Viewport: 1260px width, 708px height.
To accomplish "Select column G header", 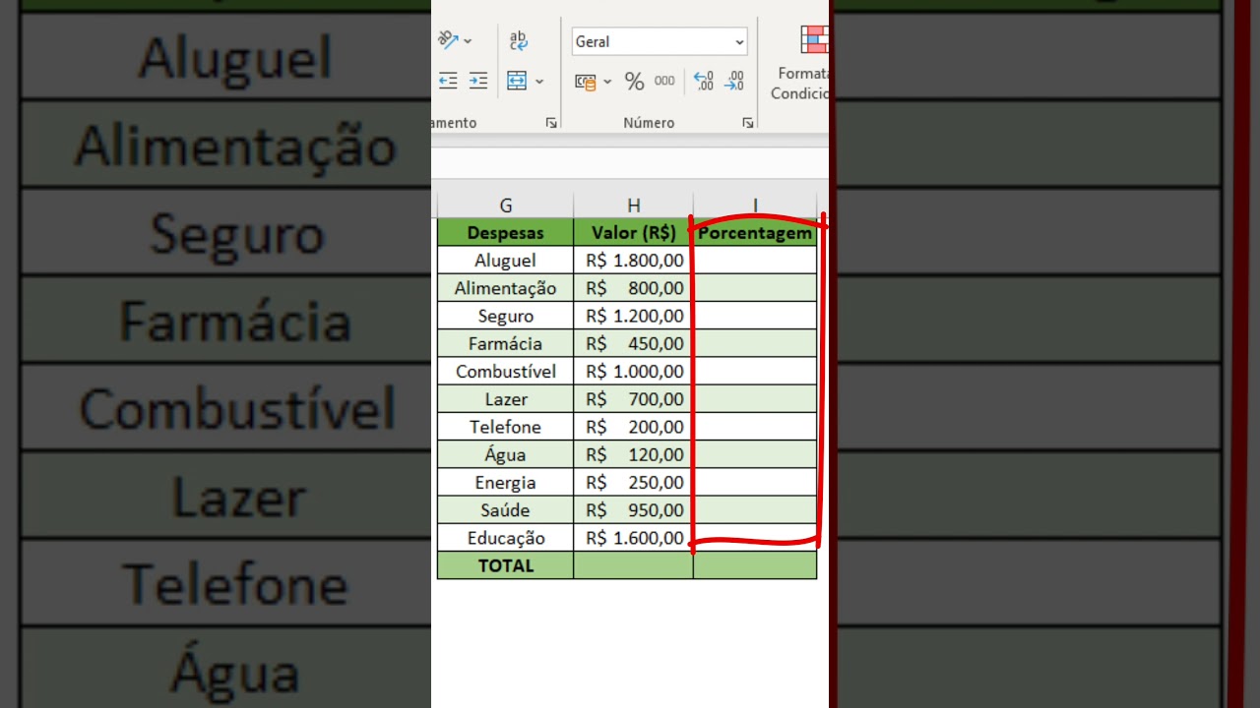I will (505, 206).
